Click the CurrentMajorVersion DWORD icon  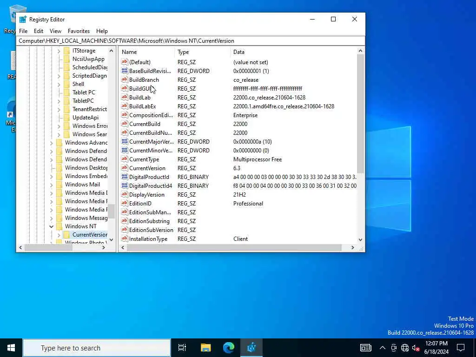(124, 141)
